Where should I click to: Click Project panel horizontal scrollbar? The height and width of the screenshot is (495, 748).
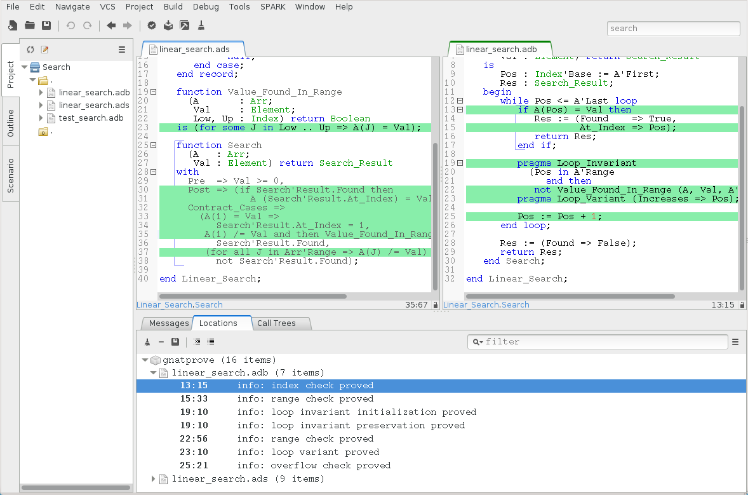(x=76, y=488)
